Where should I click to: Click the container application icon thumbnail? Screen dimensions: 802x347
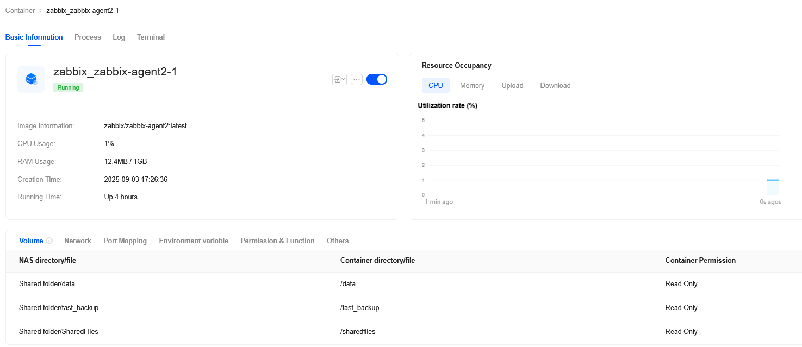(30, 79)
